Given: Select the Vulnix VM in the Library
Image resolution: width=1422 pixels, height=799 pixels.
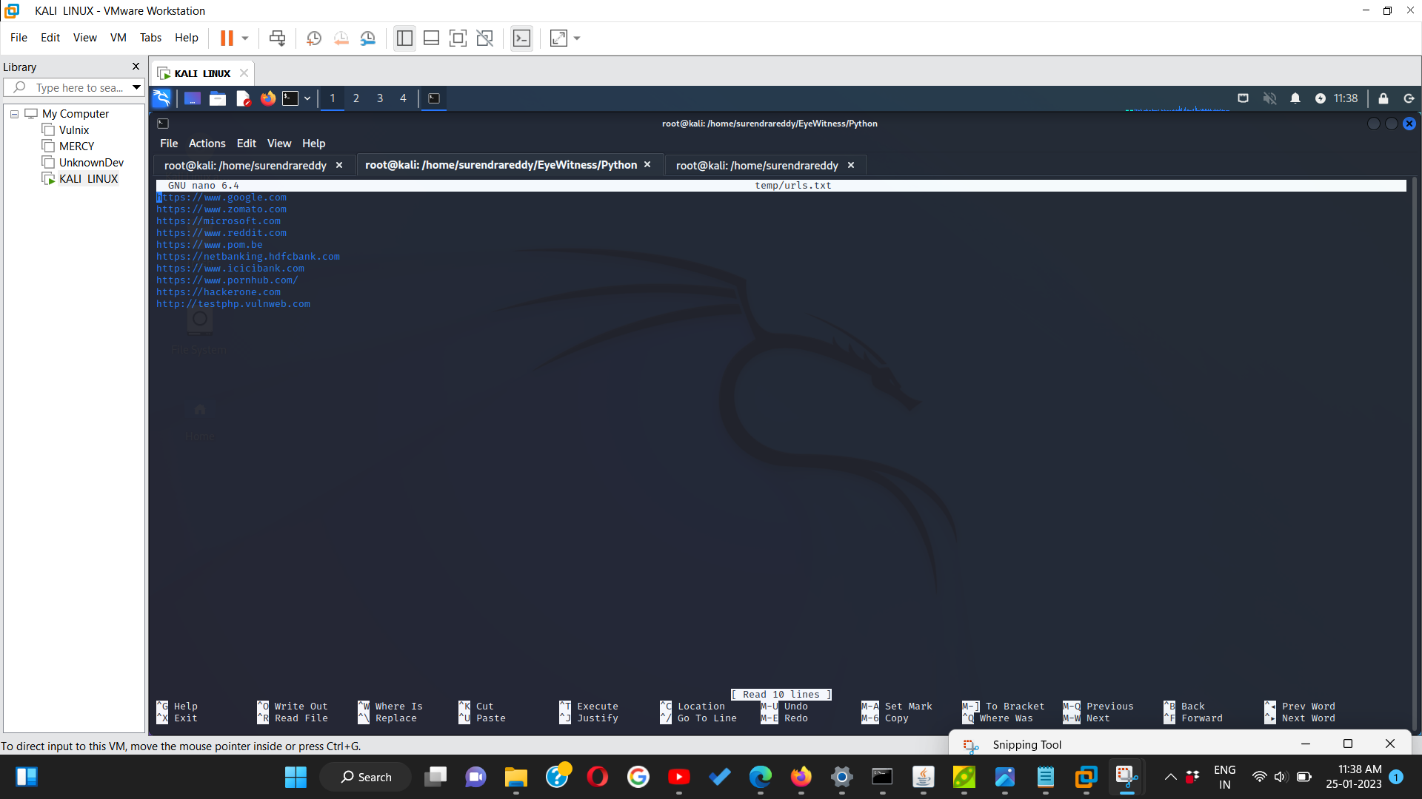Looking at the screenshot, I should click(x=73, y=129).
